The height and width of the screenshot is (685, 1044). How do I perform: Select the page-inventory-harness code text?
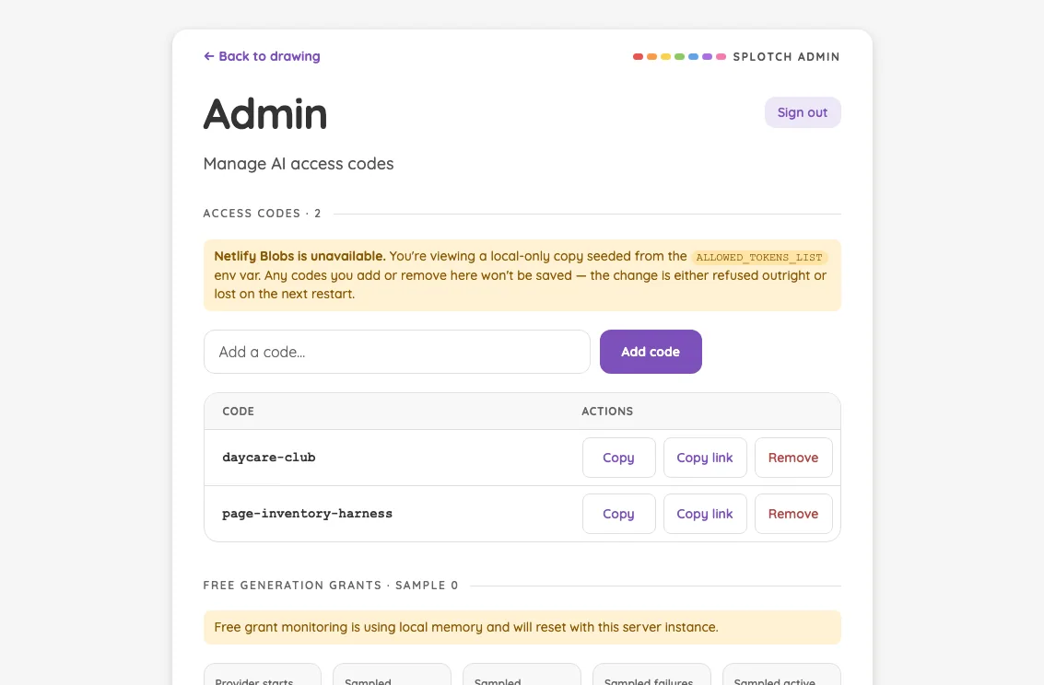pyautogui.click(x=307, y=514)
